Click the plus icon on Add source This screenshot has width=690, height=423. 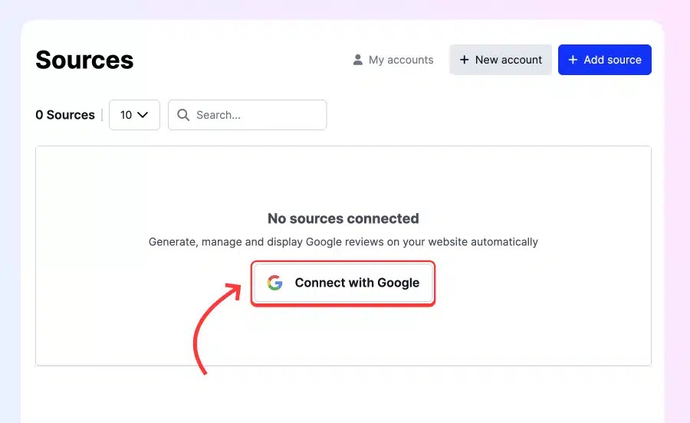(x=573, y=60)
